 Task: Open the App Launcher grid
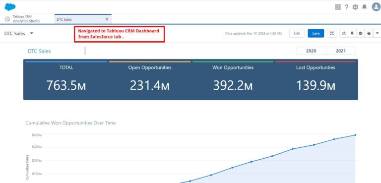coord(338,7)
